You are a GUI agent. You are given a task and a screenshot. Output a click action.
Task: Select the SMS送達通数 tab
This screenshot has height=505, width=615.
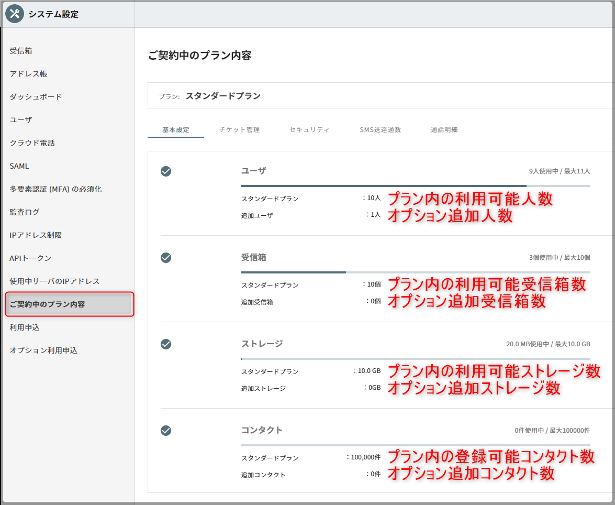point(380,130)
